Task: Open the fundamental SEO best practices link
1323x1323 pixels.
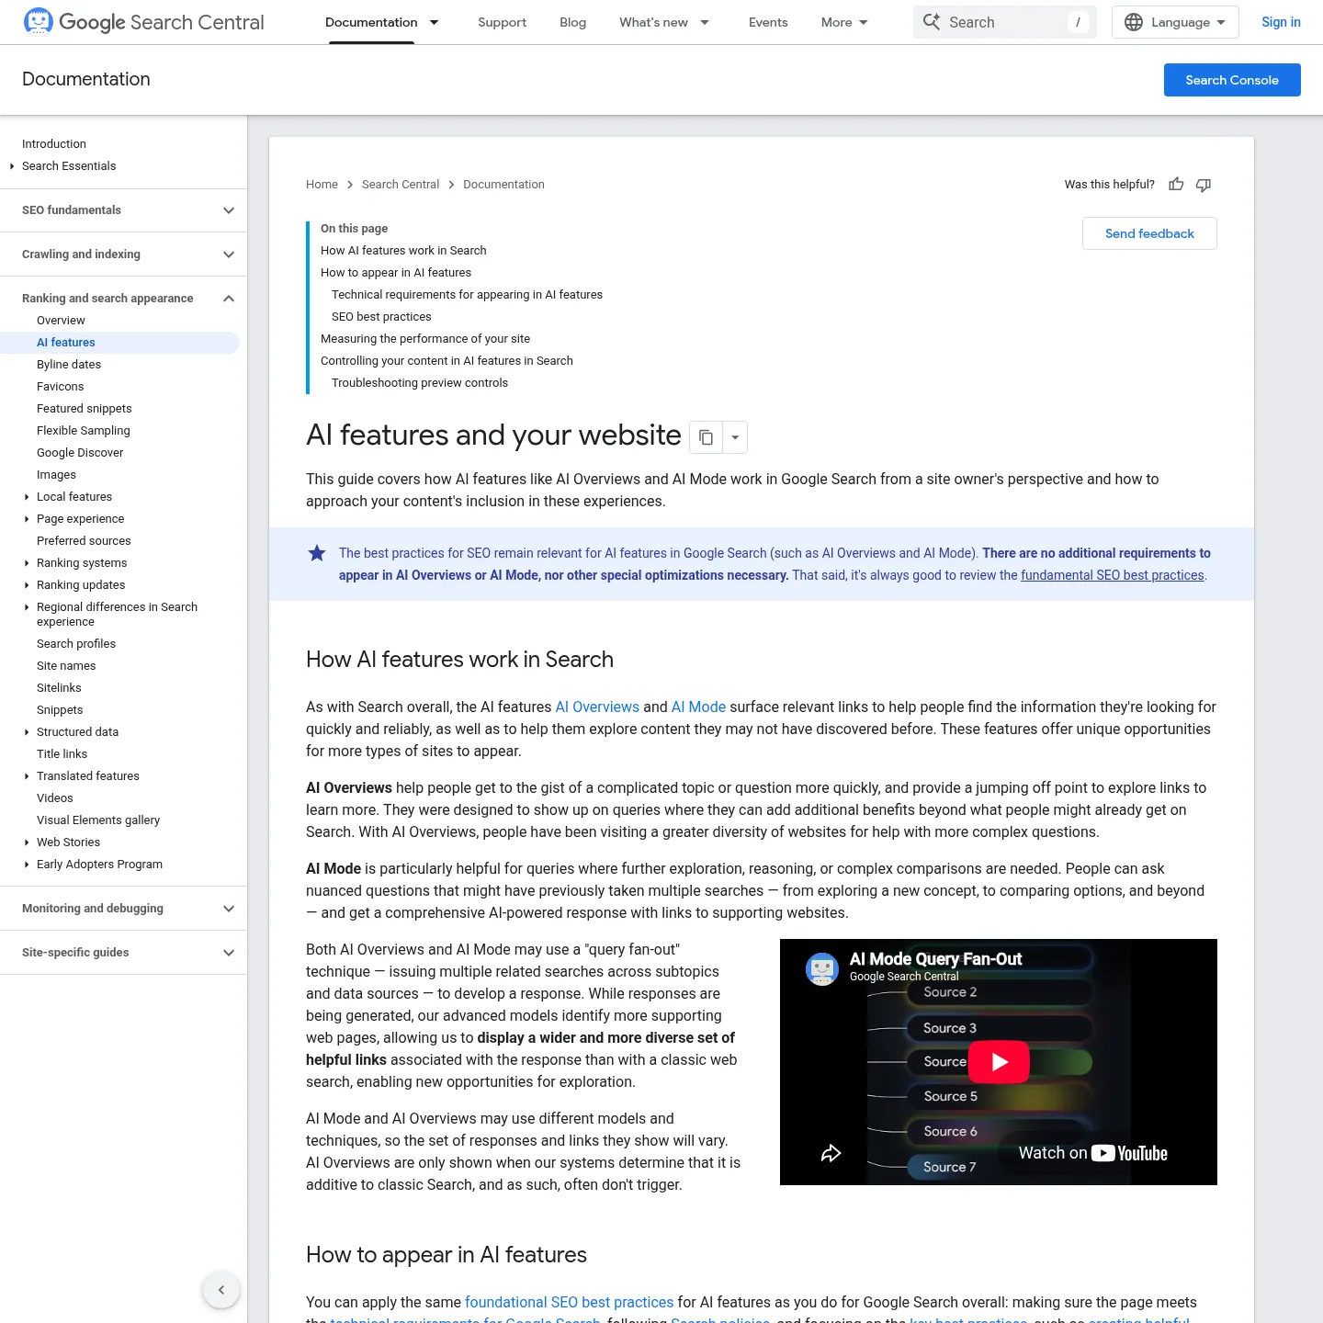Action: [1112, 575]
